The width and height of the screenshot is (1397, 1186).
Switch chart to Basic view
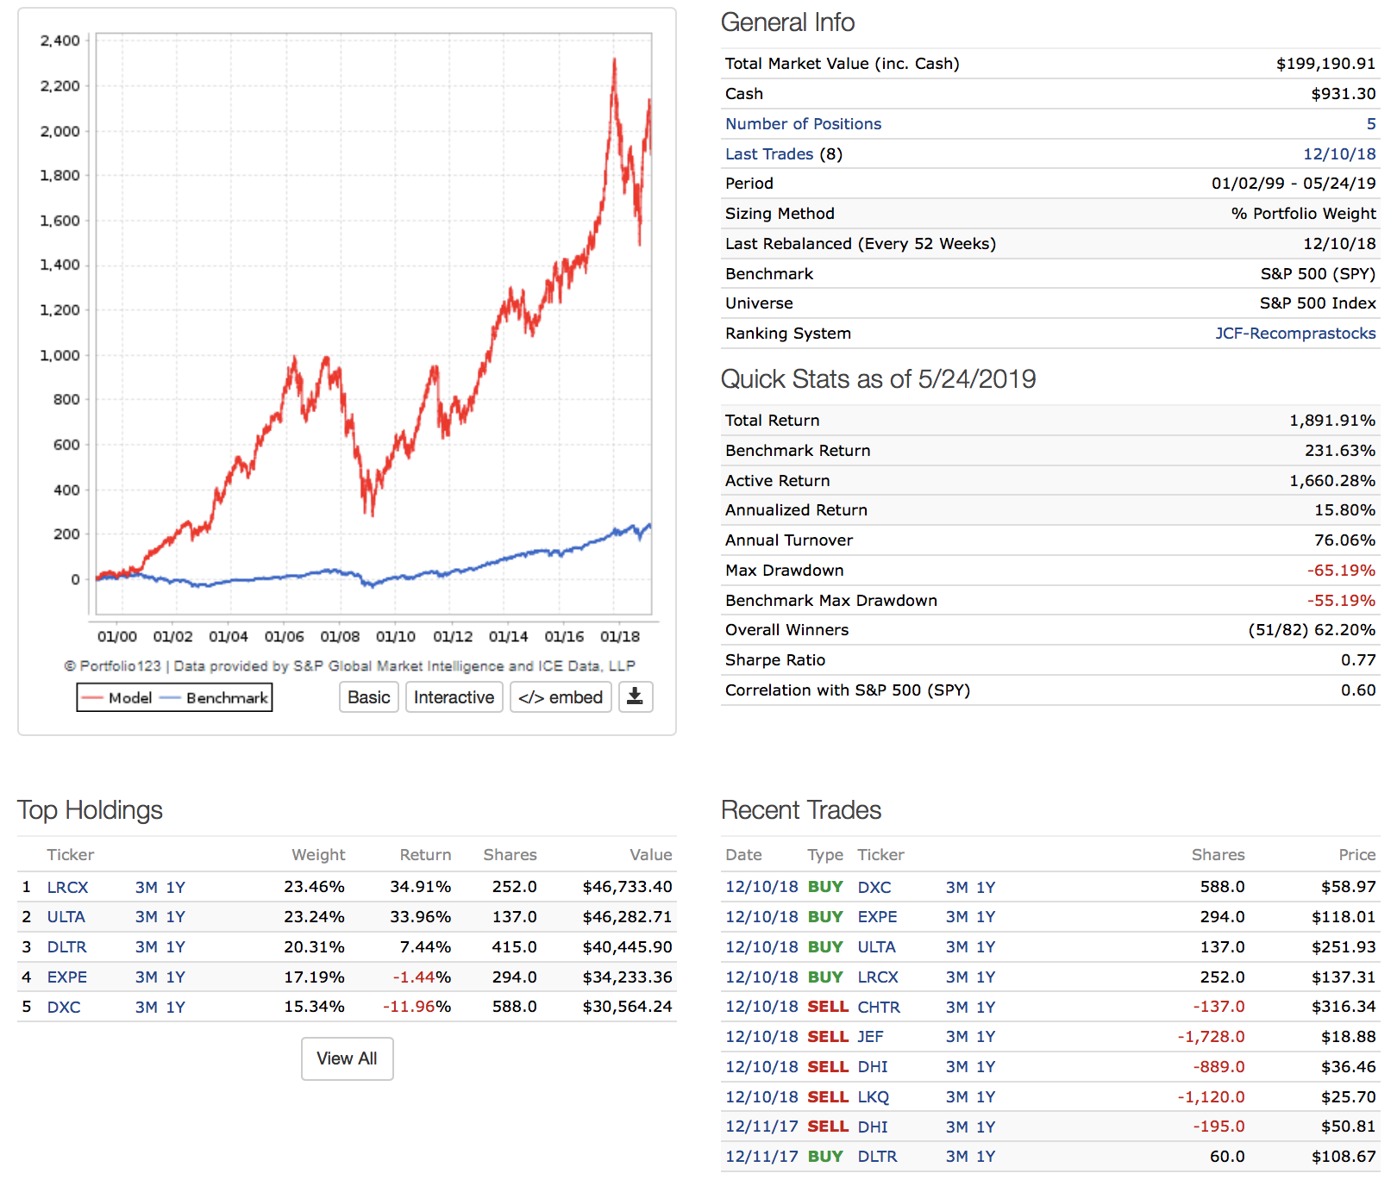(x=368, y=697)
